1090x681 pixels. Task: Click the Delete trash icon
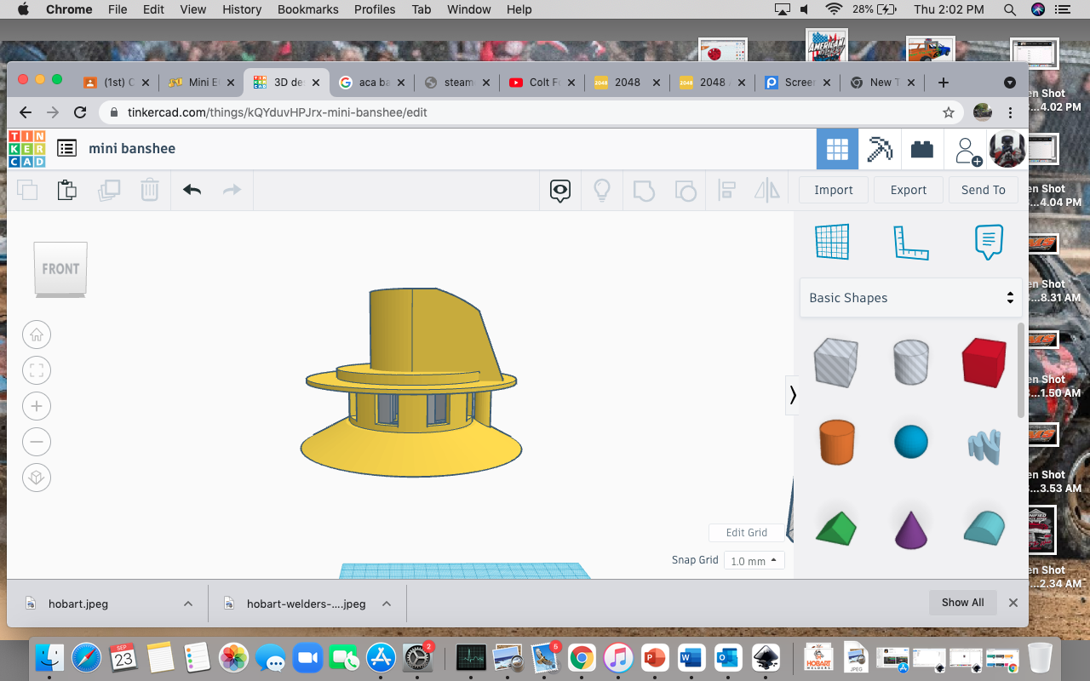150,190
